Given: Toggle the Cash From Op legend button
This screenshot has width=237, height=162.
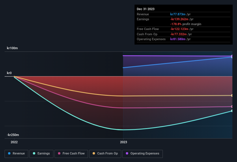Looking at the screenshot, I should tap(105, 154).
